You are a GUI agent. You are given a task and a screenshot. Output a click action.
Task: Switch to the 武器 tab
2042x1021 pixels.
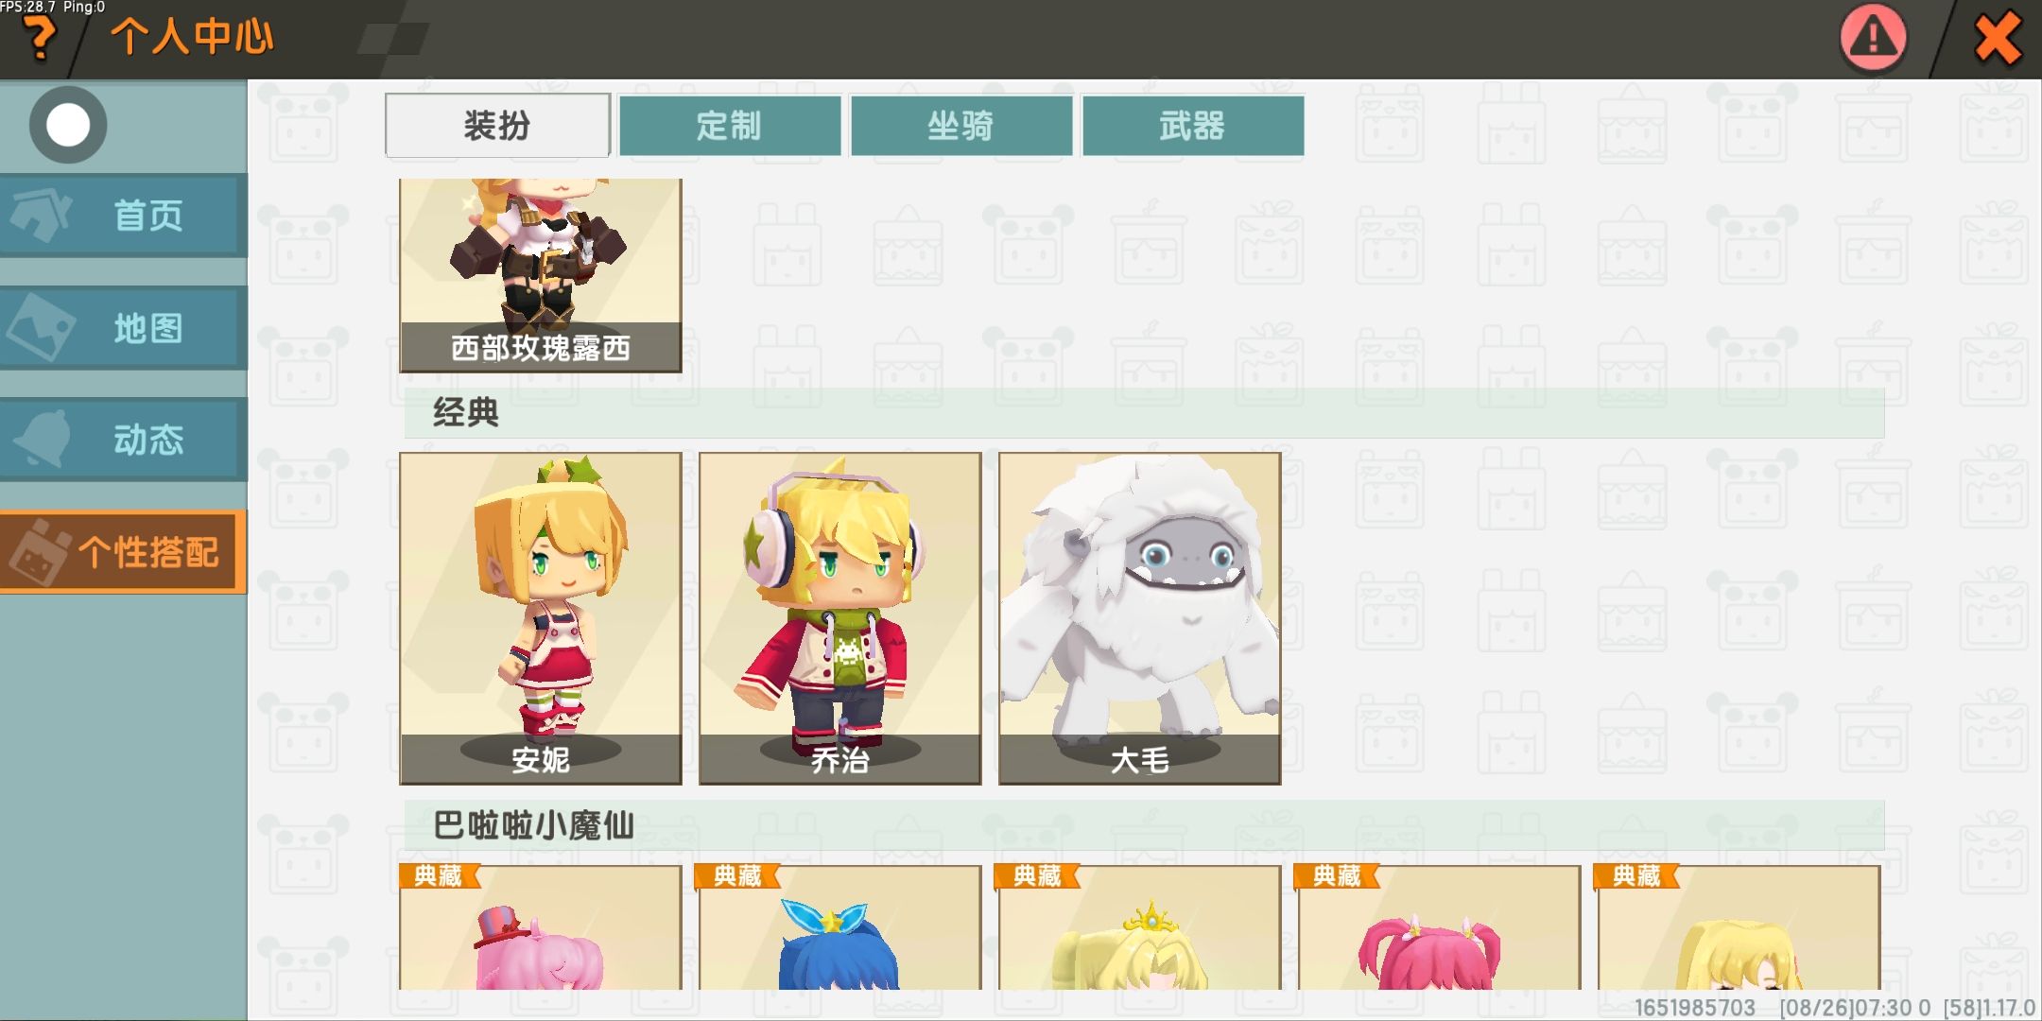click(x=1193, y=125)
